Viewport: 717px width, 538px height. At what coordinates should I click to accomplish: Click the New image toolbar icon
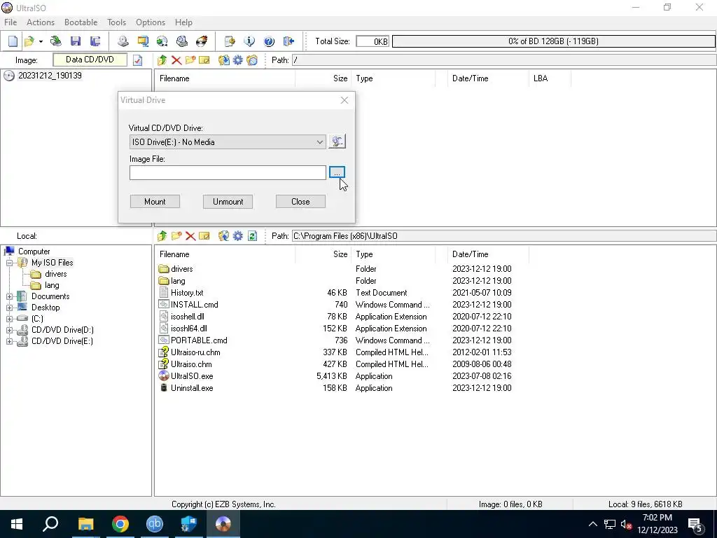pos(13,41)
